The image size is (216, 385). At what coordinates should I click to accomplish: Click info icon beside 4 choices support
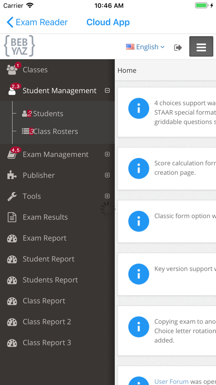pos(138,108)
